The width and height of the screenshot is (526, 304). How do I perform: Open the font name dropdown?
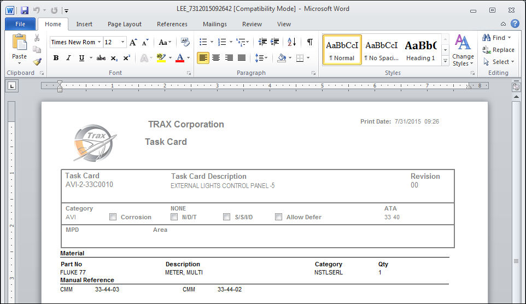99,42
